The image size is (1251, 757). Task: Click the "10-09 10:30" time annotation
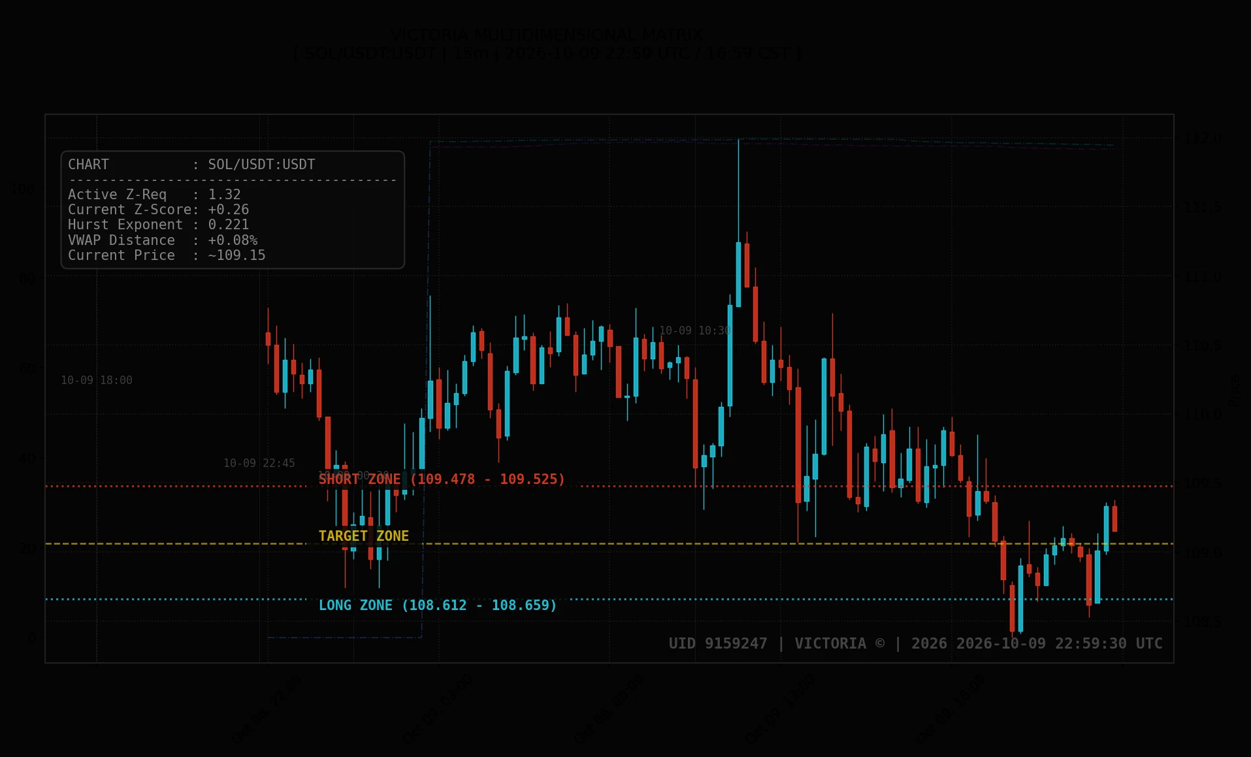(x=695, y=330)
